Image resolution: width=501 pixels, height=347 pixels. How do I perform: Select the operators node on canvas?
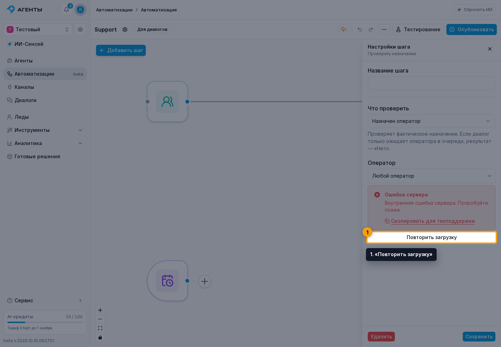pyautogui.click(x=167, y=102)
